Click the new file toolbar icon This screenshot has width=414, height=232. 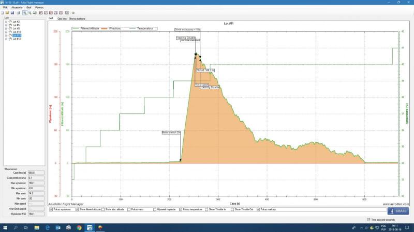(3, 12)
